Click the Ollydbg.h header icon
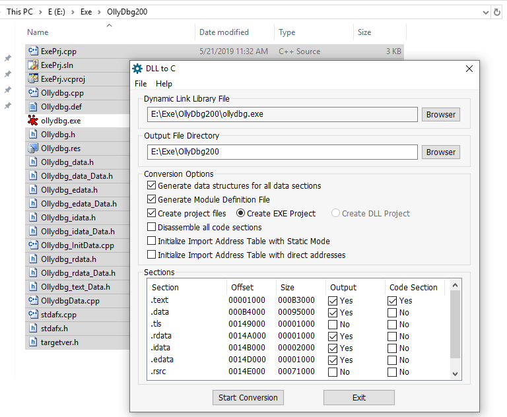 point(33,134)
